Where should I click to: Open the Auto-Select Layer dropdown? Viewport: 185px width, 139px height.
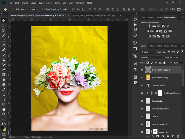coord(34,9)
